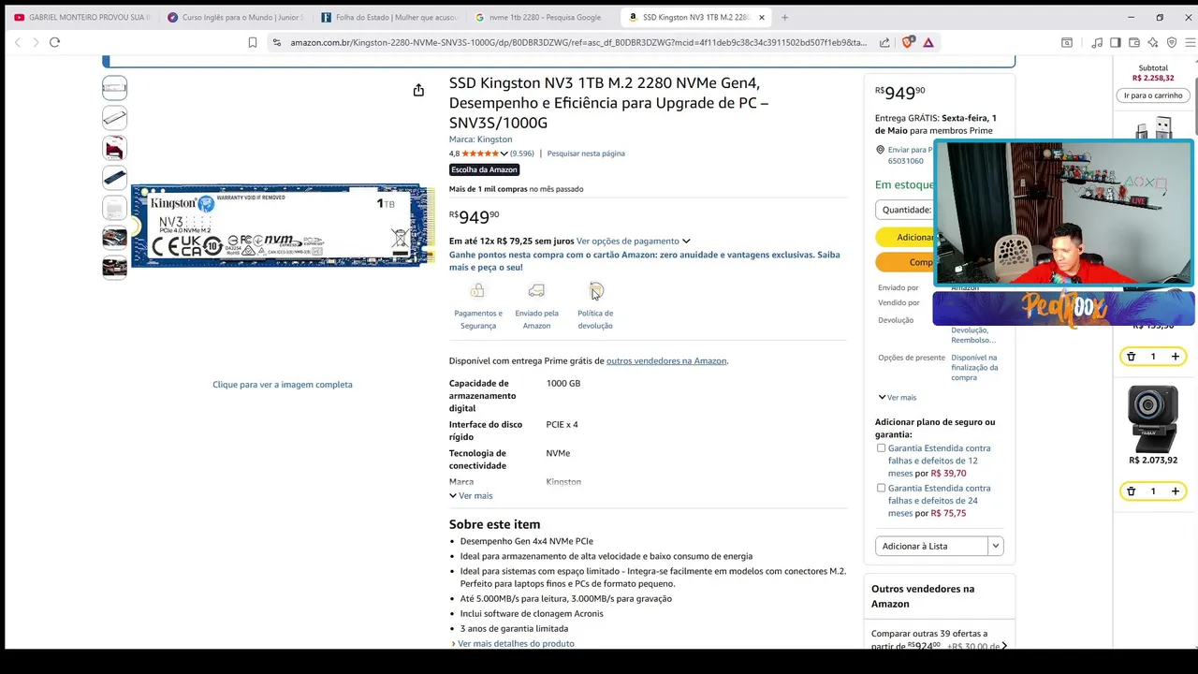Select the red packaging thumbnail
The height and width of the screenshot is (674, 1198).
click(114, 148)
